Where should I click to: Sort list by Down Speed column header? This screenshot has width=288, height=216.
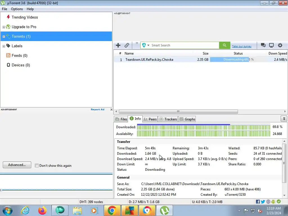click(x=277, y=53)
